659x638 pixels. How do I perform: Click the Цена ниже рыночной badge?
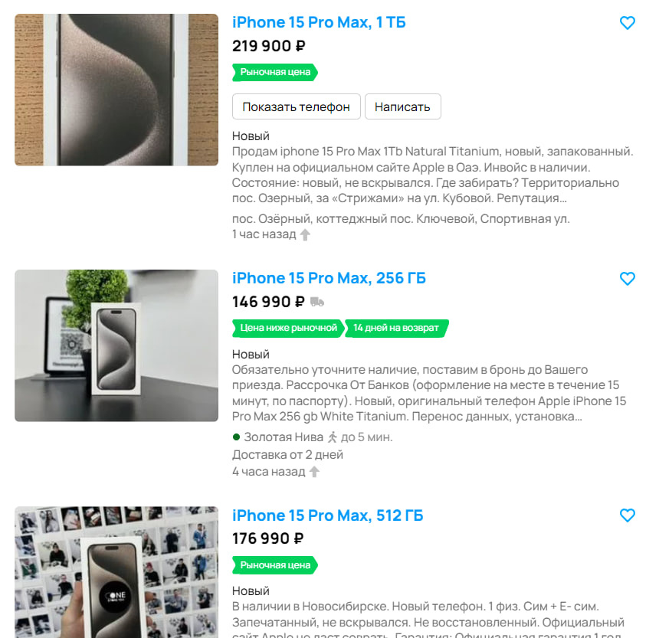[x=288, y=328]
